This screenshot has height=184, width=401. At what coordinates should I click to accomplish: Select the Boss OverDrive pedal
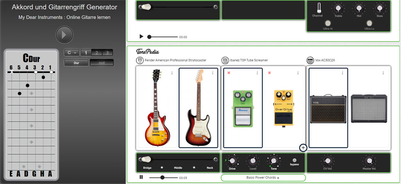tap(284, 108)
